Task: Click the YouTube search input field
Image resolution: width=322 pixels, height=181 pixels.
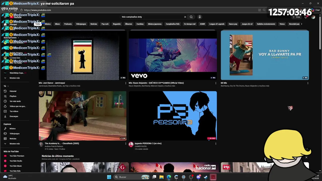Action: coord(152,17)
